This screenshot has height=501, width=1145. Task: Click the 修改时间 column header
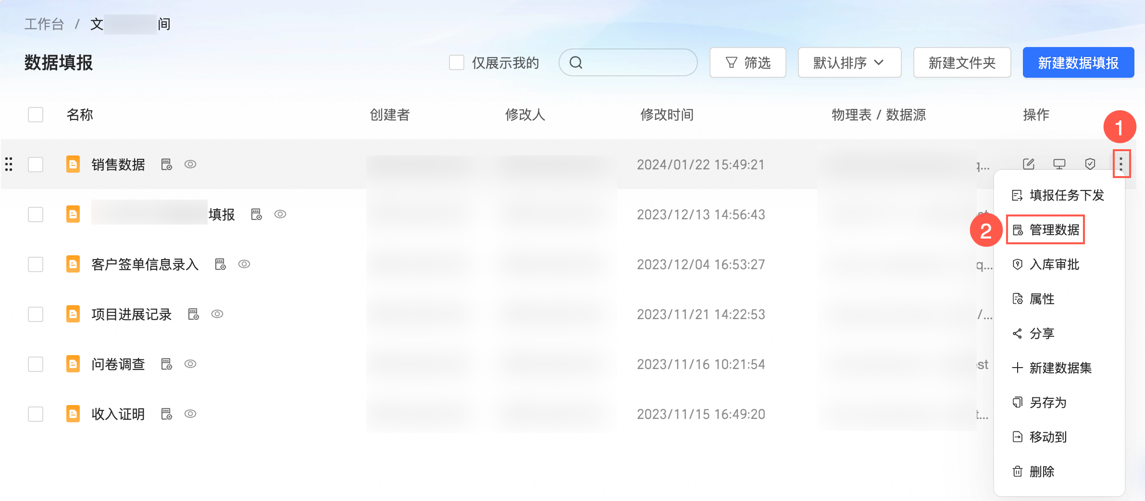pyautogui.click(x=667, y=115)
